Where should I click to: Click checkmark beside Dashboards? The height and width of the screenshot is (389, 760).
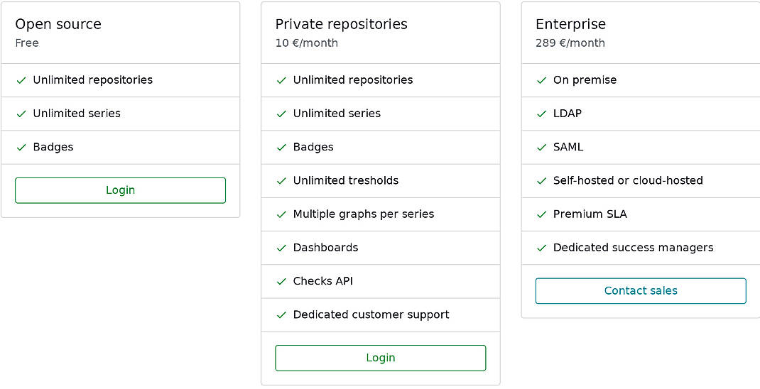coord(281,248)
